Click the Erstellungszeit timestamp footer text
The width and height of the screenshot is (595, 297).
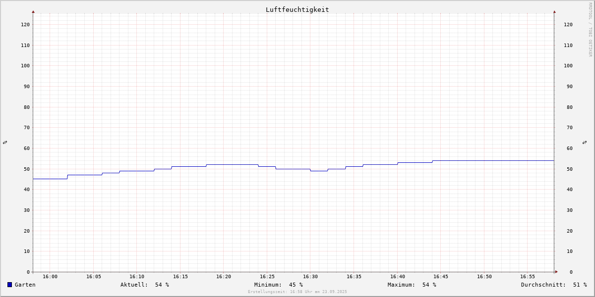(297, 292)
